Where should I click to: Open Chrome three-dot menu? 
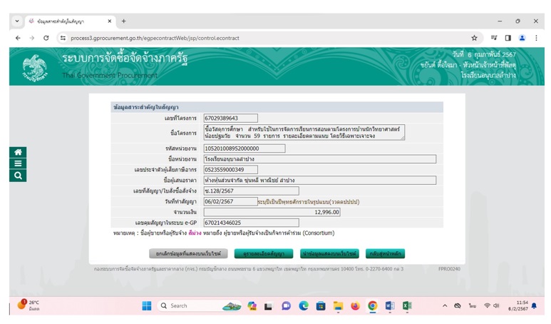(536, 38)
